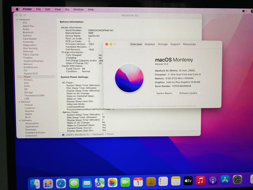Click the macOS Monterey logo image
Image resolution: width=253 pixels, height=190 pixels.
coord(129,78)
